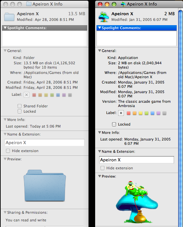Zoom application Info window with green button

[114, 4]
